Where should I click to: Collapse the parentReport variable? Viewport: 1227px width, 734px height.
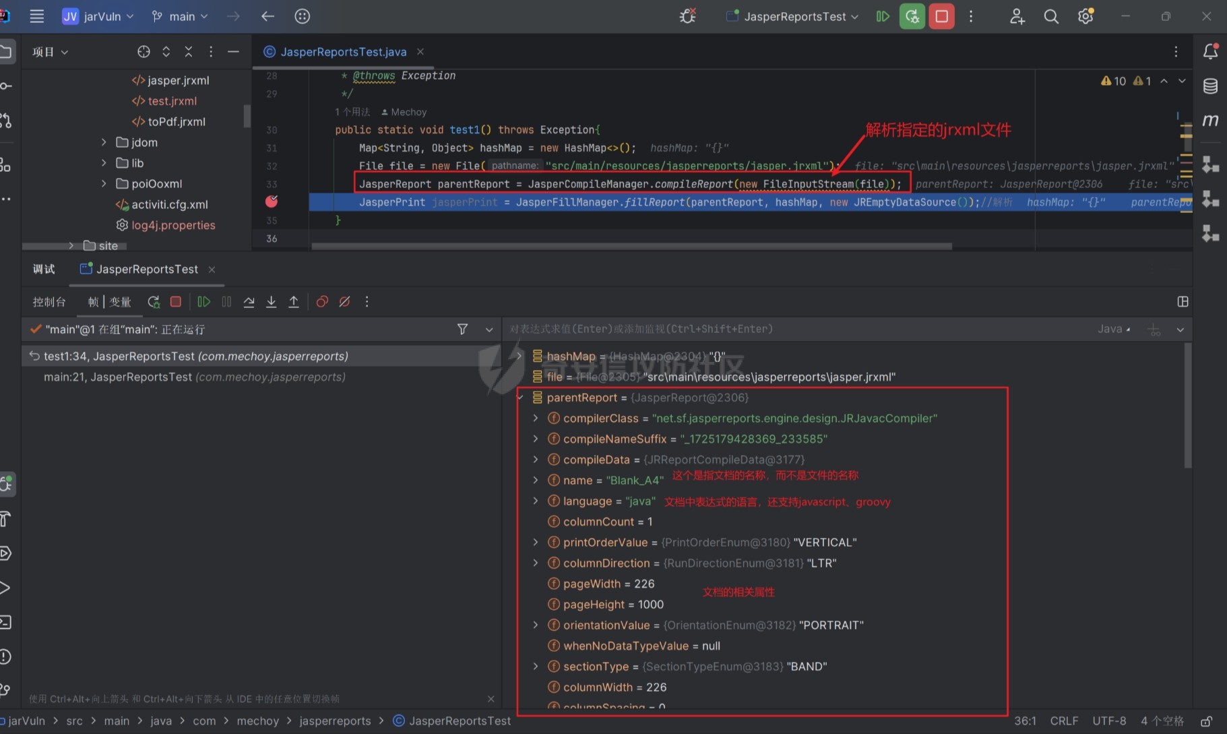pos(520,398)
